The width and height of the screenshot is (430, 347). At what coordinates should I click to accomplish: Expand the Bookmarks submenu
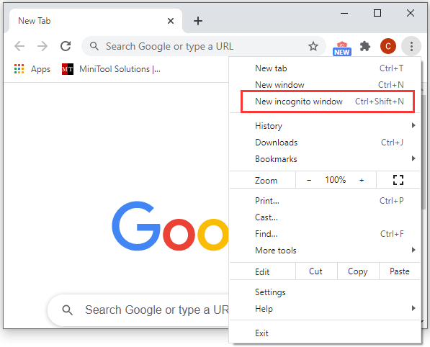point(325,158)
